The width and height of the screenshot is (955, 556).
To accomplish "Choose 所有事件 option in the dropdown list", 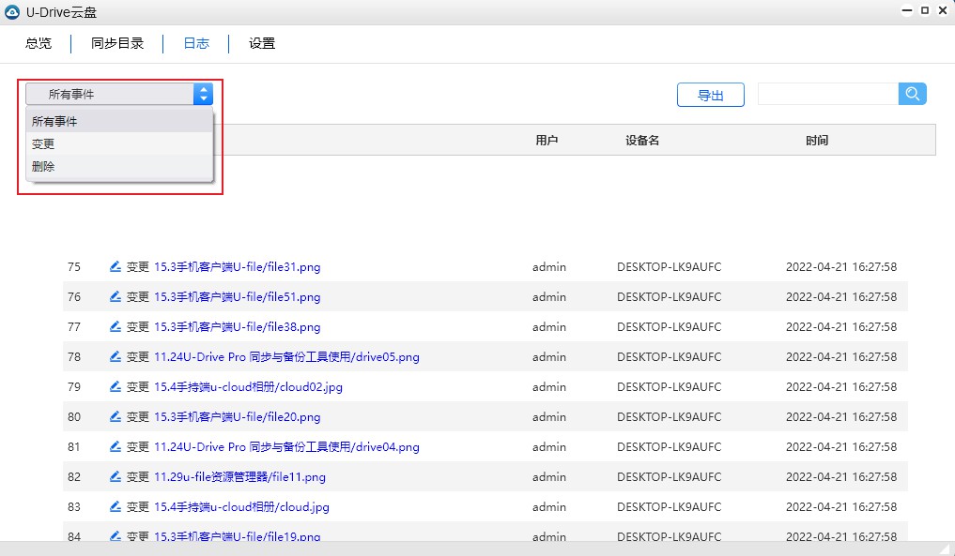I will click(54, 122).
